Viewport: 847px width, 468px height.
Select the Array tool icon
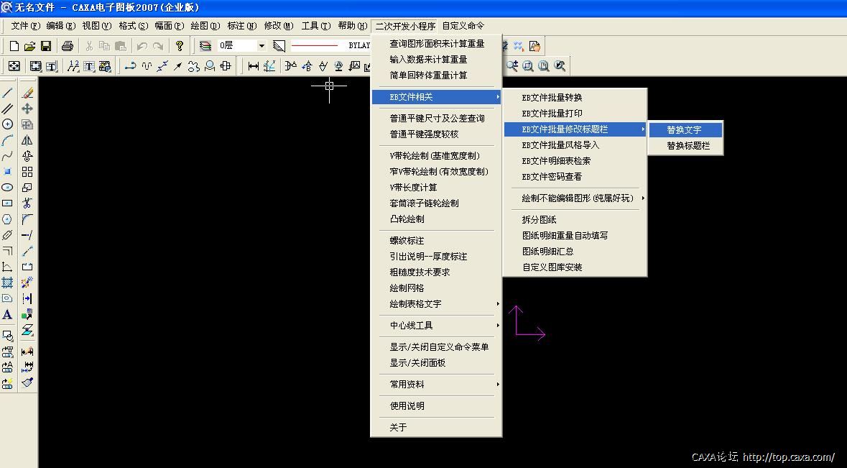click(x=27, y=172)
